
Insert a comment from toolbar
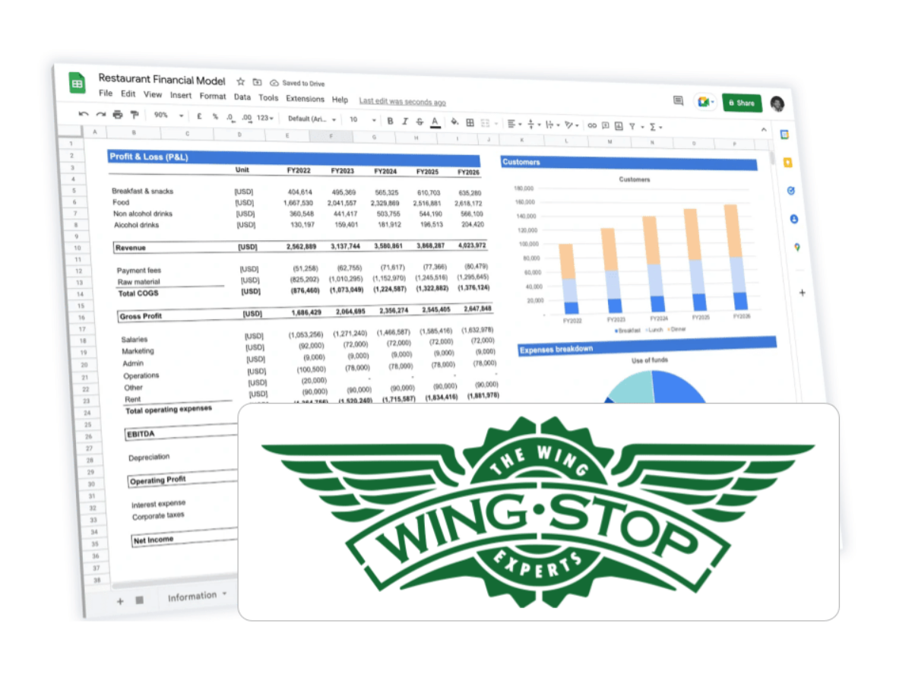click(x=606, y=125)
